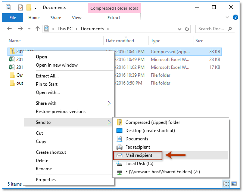243x192 pixels.
Task: Click the Back navigation arrow
Action: [x=9, y=28]
